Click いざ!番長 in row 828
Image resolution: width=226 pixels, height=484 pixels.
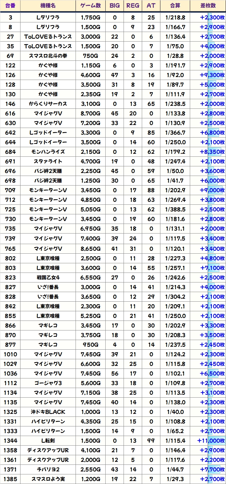pyautogui.click(x=48, y=297)
